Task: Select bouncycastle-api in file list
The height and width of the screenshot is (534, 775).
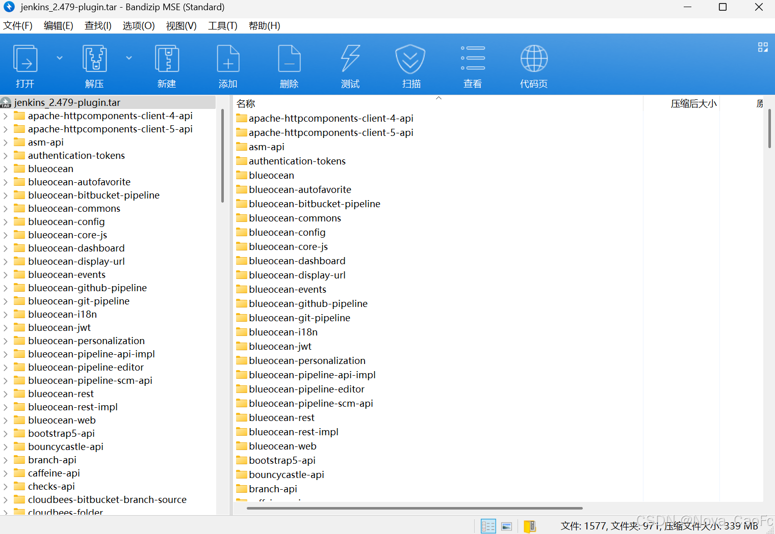Action: point(287,474)
